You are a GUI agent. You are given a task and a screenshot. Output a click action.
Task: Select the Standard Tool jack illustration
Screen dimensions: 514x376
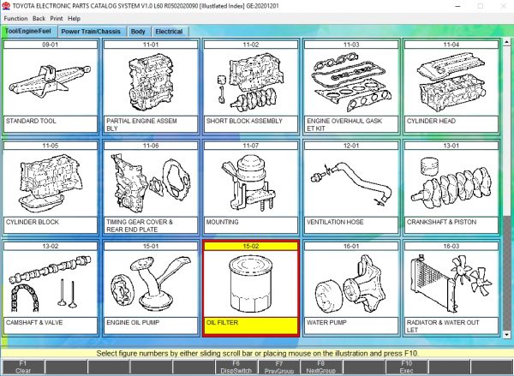[x=51, y=82]
